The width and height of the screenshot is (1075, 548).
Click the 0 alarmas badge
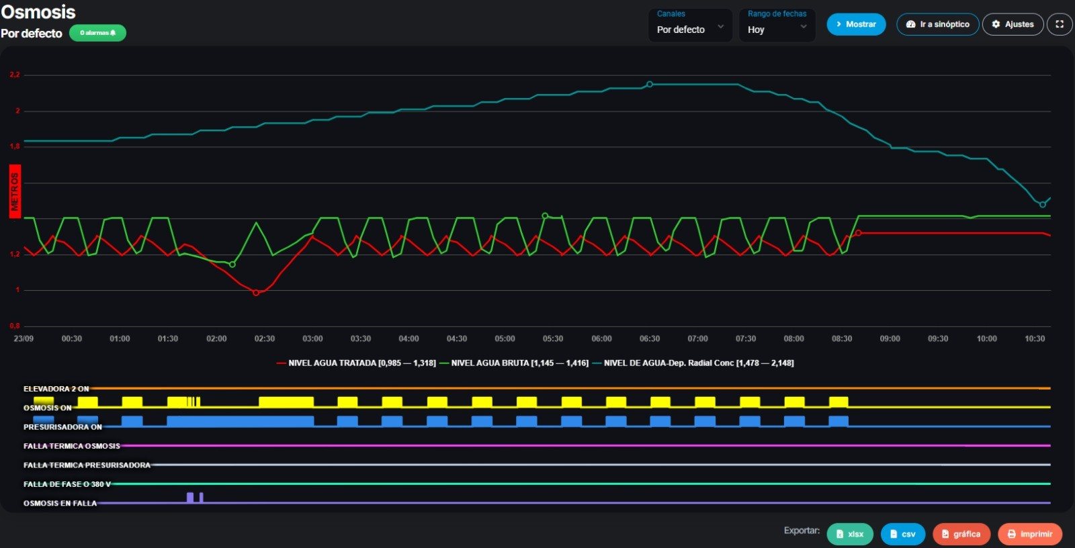97,33
